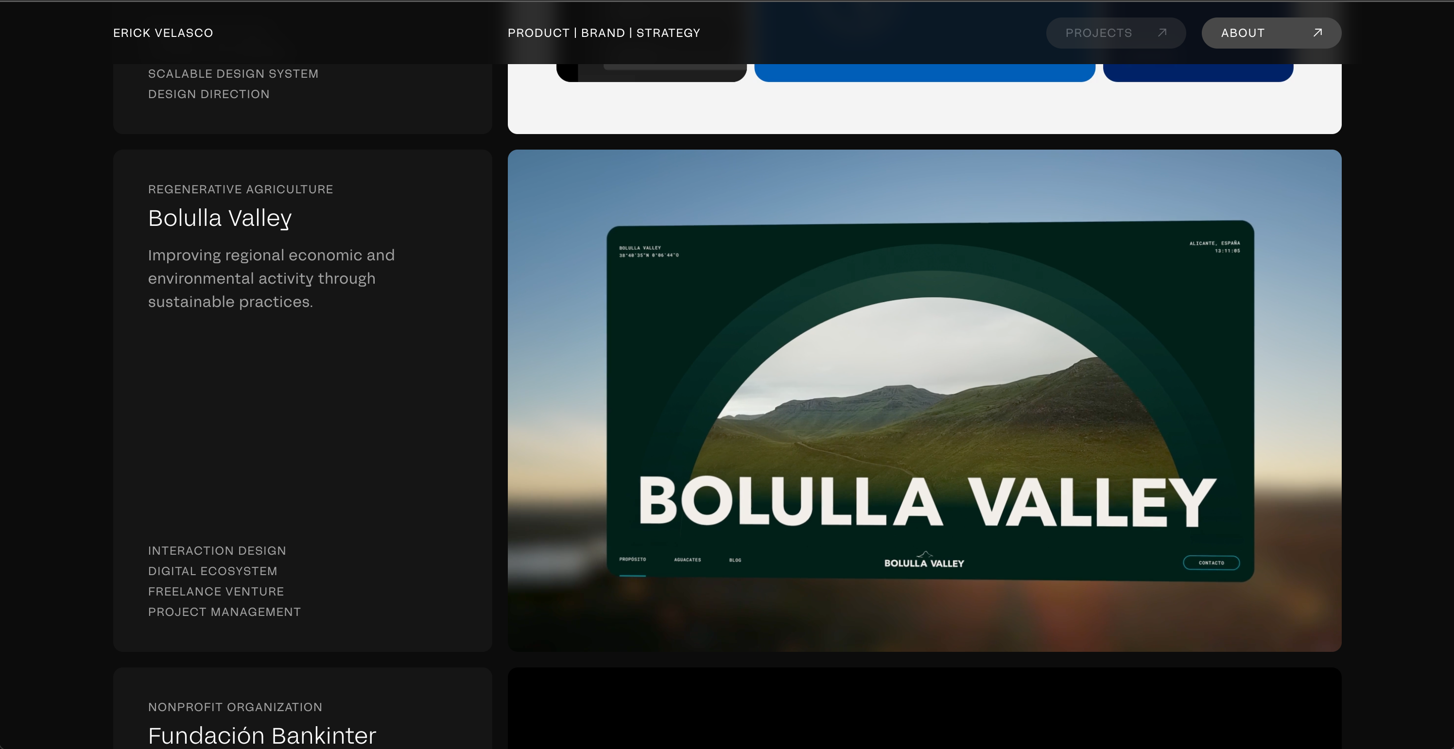Select Propósito tab in the mockup
The width and height of the screenshot is (1454, 749).
point(632,560)
